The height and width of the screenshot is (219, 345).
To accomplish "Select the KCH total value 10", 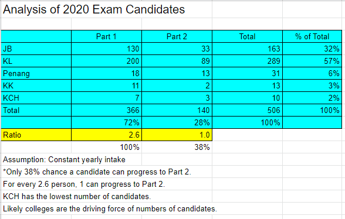I will (x=248, y=98).
